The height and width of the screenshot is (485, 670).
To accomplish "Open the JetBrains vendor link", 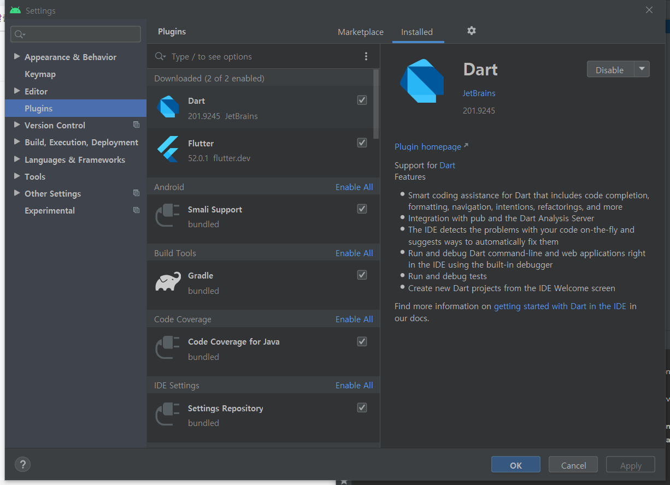I will (x=479, y=93).
